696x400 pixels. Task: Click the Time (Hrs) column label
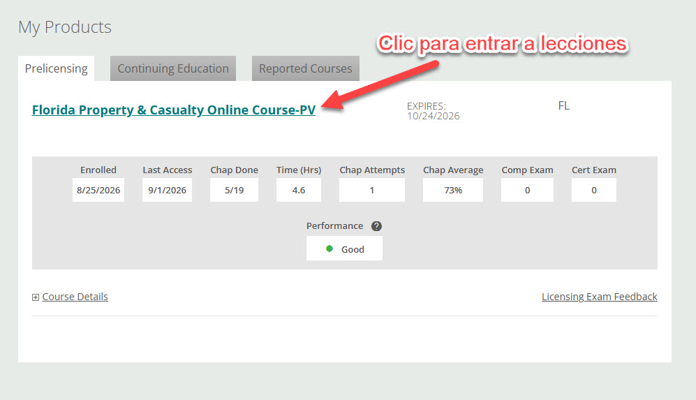(299, 170)
